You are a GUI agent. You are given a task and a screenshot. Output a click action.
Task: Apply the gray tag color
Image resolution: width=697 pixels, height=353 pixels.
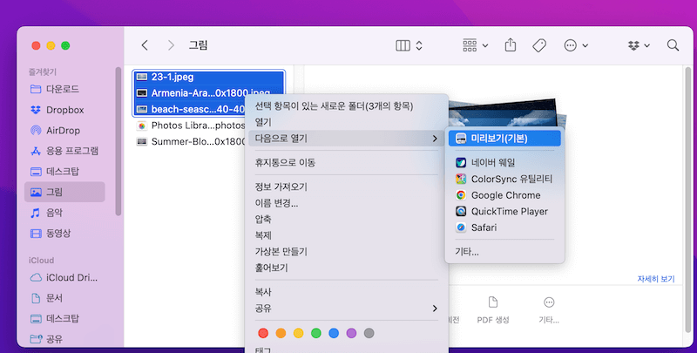369,333
